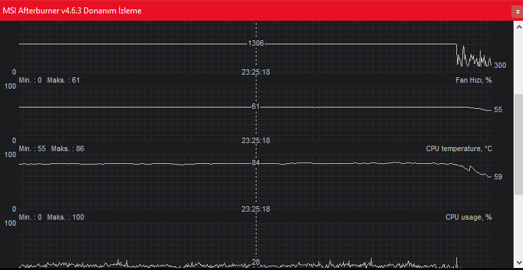Select the 'Fan Hızı, %' graph label
This screenshot has width=523, height=270.
pos(474,80)
